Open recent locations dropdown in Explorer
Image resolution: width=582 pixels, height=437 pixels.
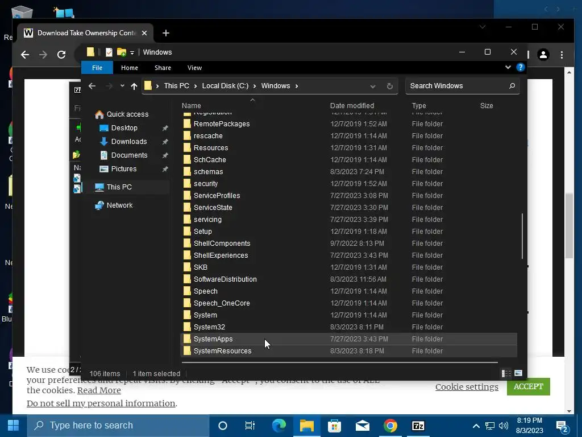122,86
